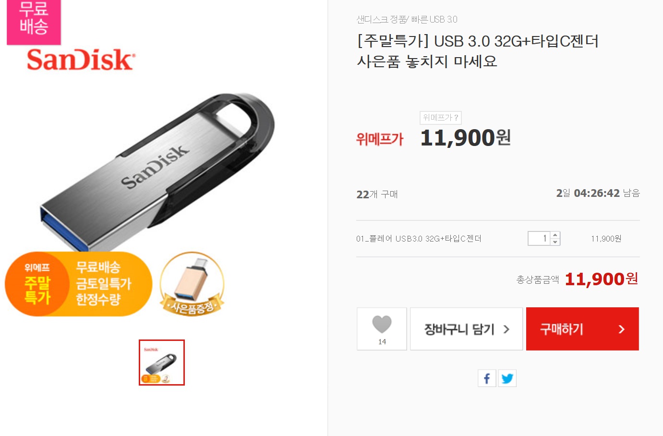
Task: Increase quantity with the up arrow
Action: pyautogui.click(x=555, y=235)
